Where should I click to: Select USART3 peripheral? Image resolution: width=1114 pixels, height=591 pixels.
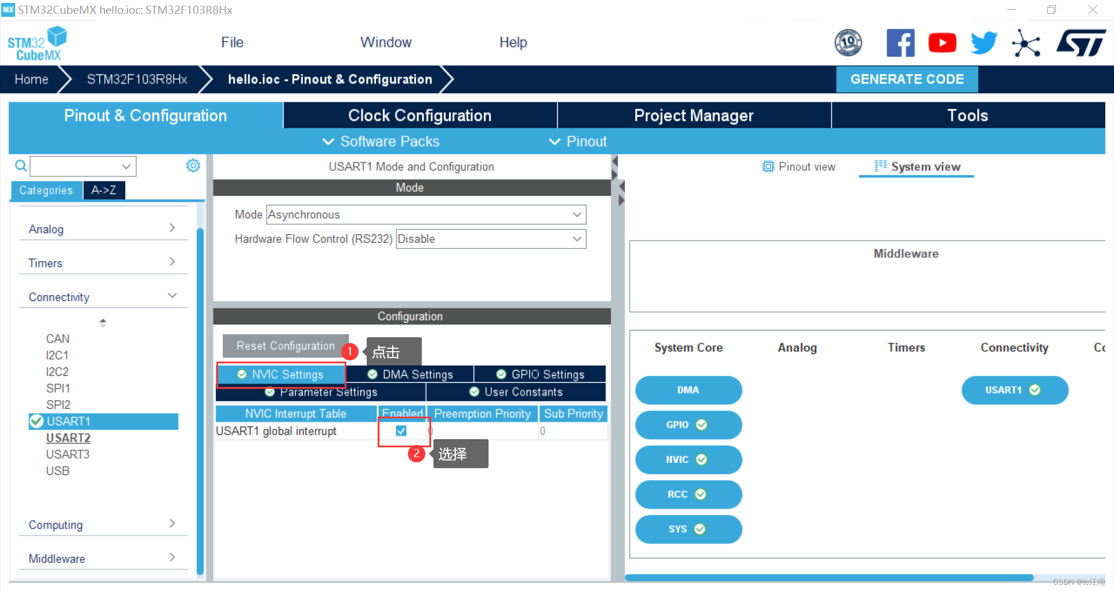click(x=68, y=454)
